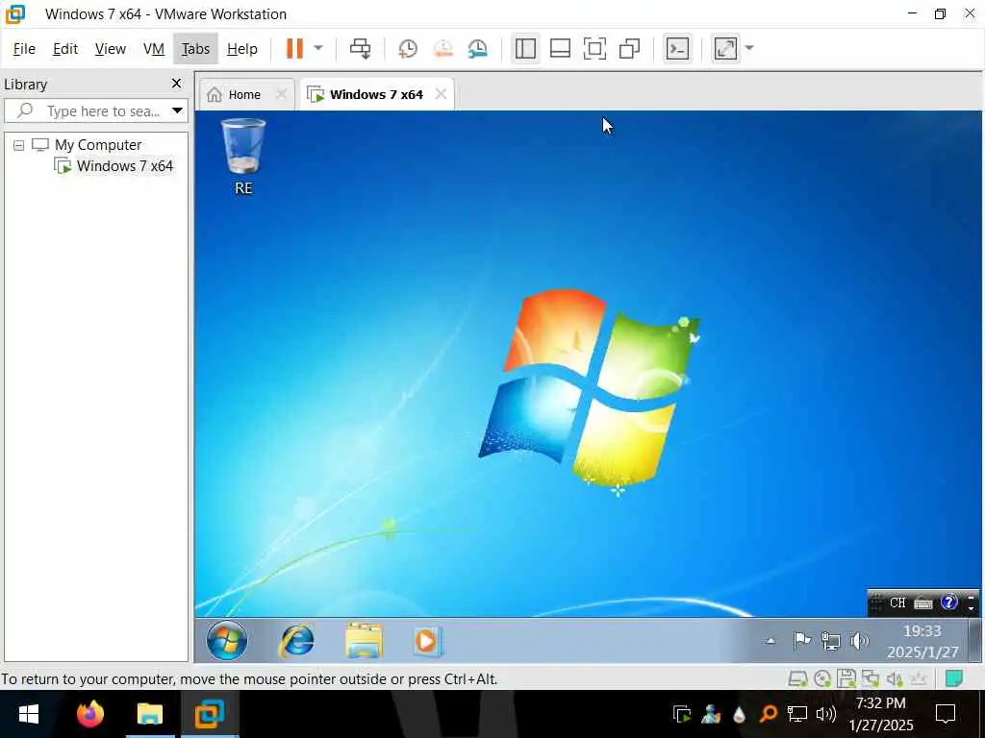Open the VM menu
The height and width of the screenshot is (738, 985).
153,49
